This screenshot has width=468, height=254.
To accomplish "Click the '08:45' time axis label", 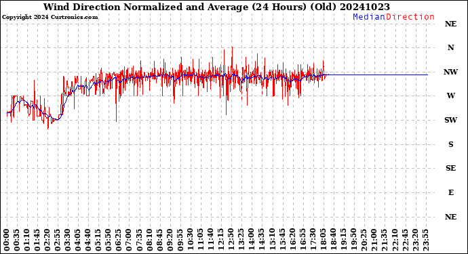I will [x=160, y=240].
